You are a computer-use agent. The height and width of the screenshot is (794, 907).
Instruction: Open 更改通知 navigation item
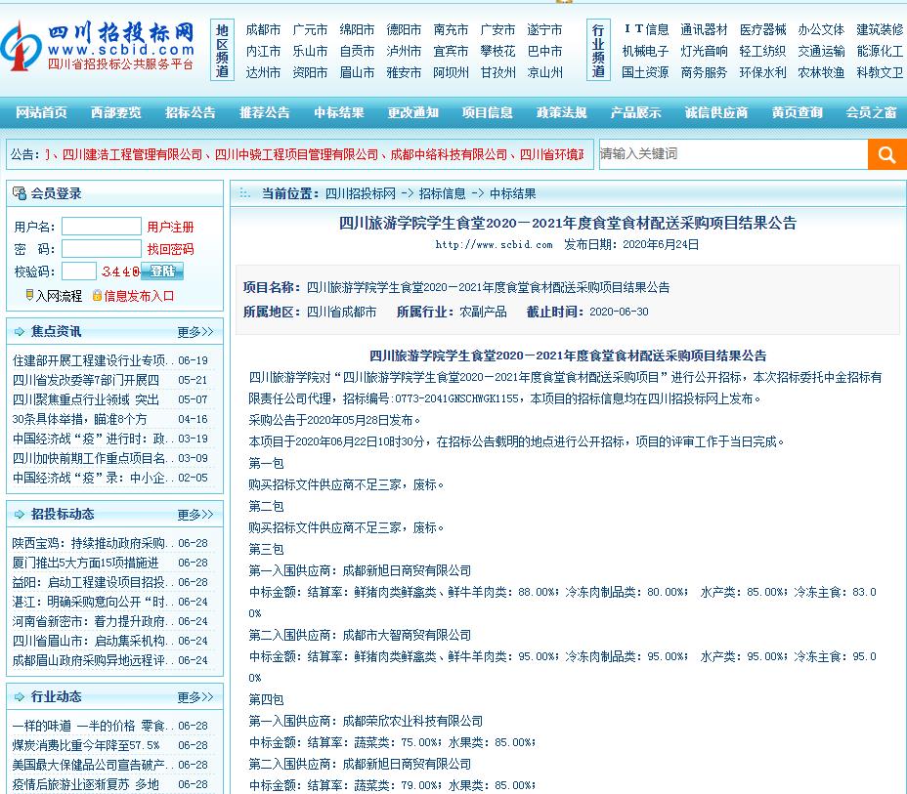413,112
